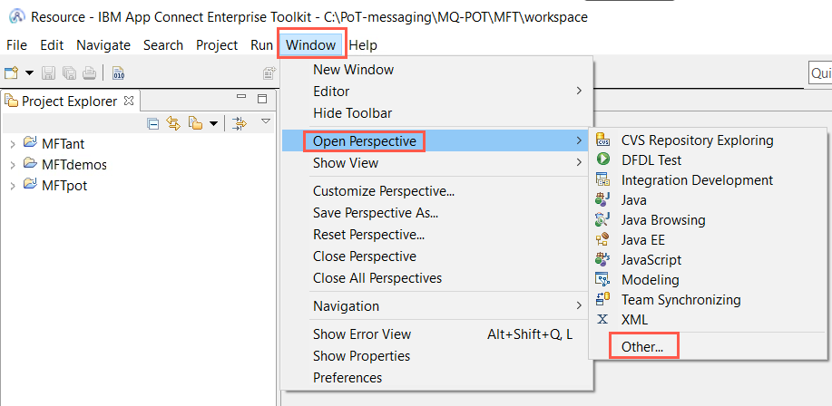Open the DFDL Test perspective
This screenshot has width=832, height=406.
(x=708, y=160)
